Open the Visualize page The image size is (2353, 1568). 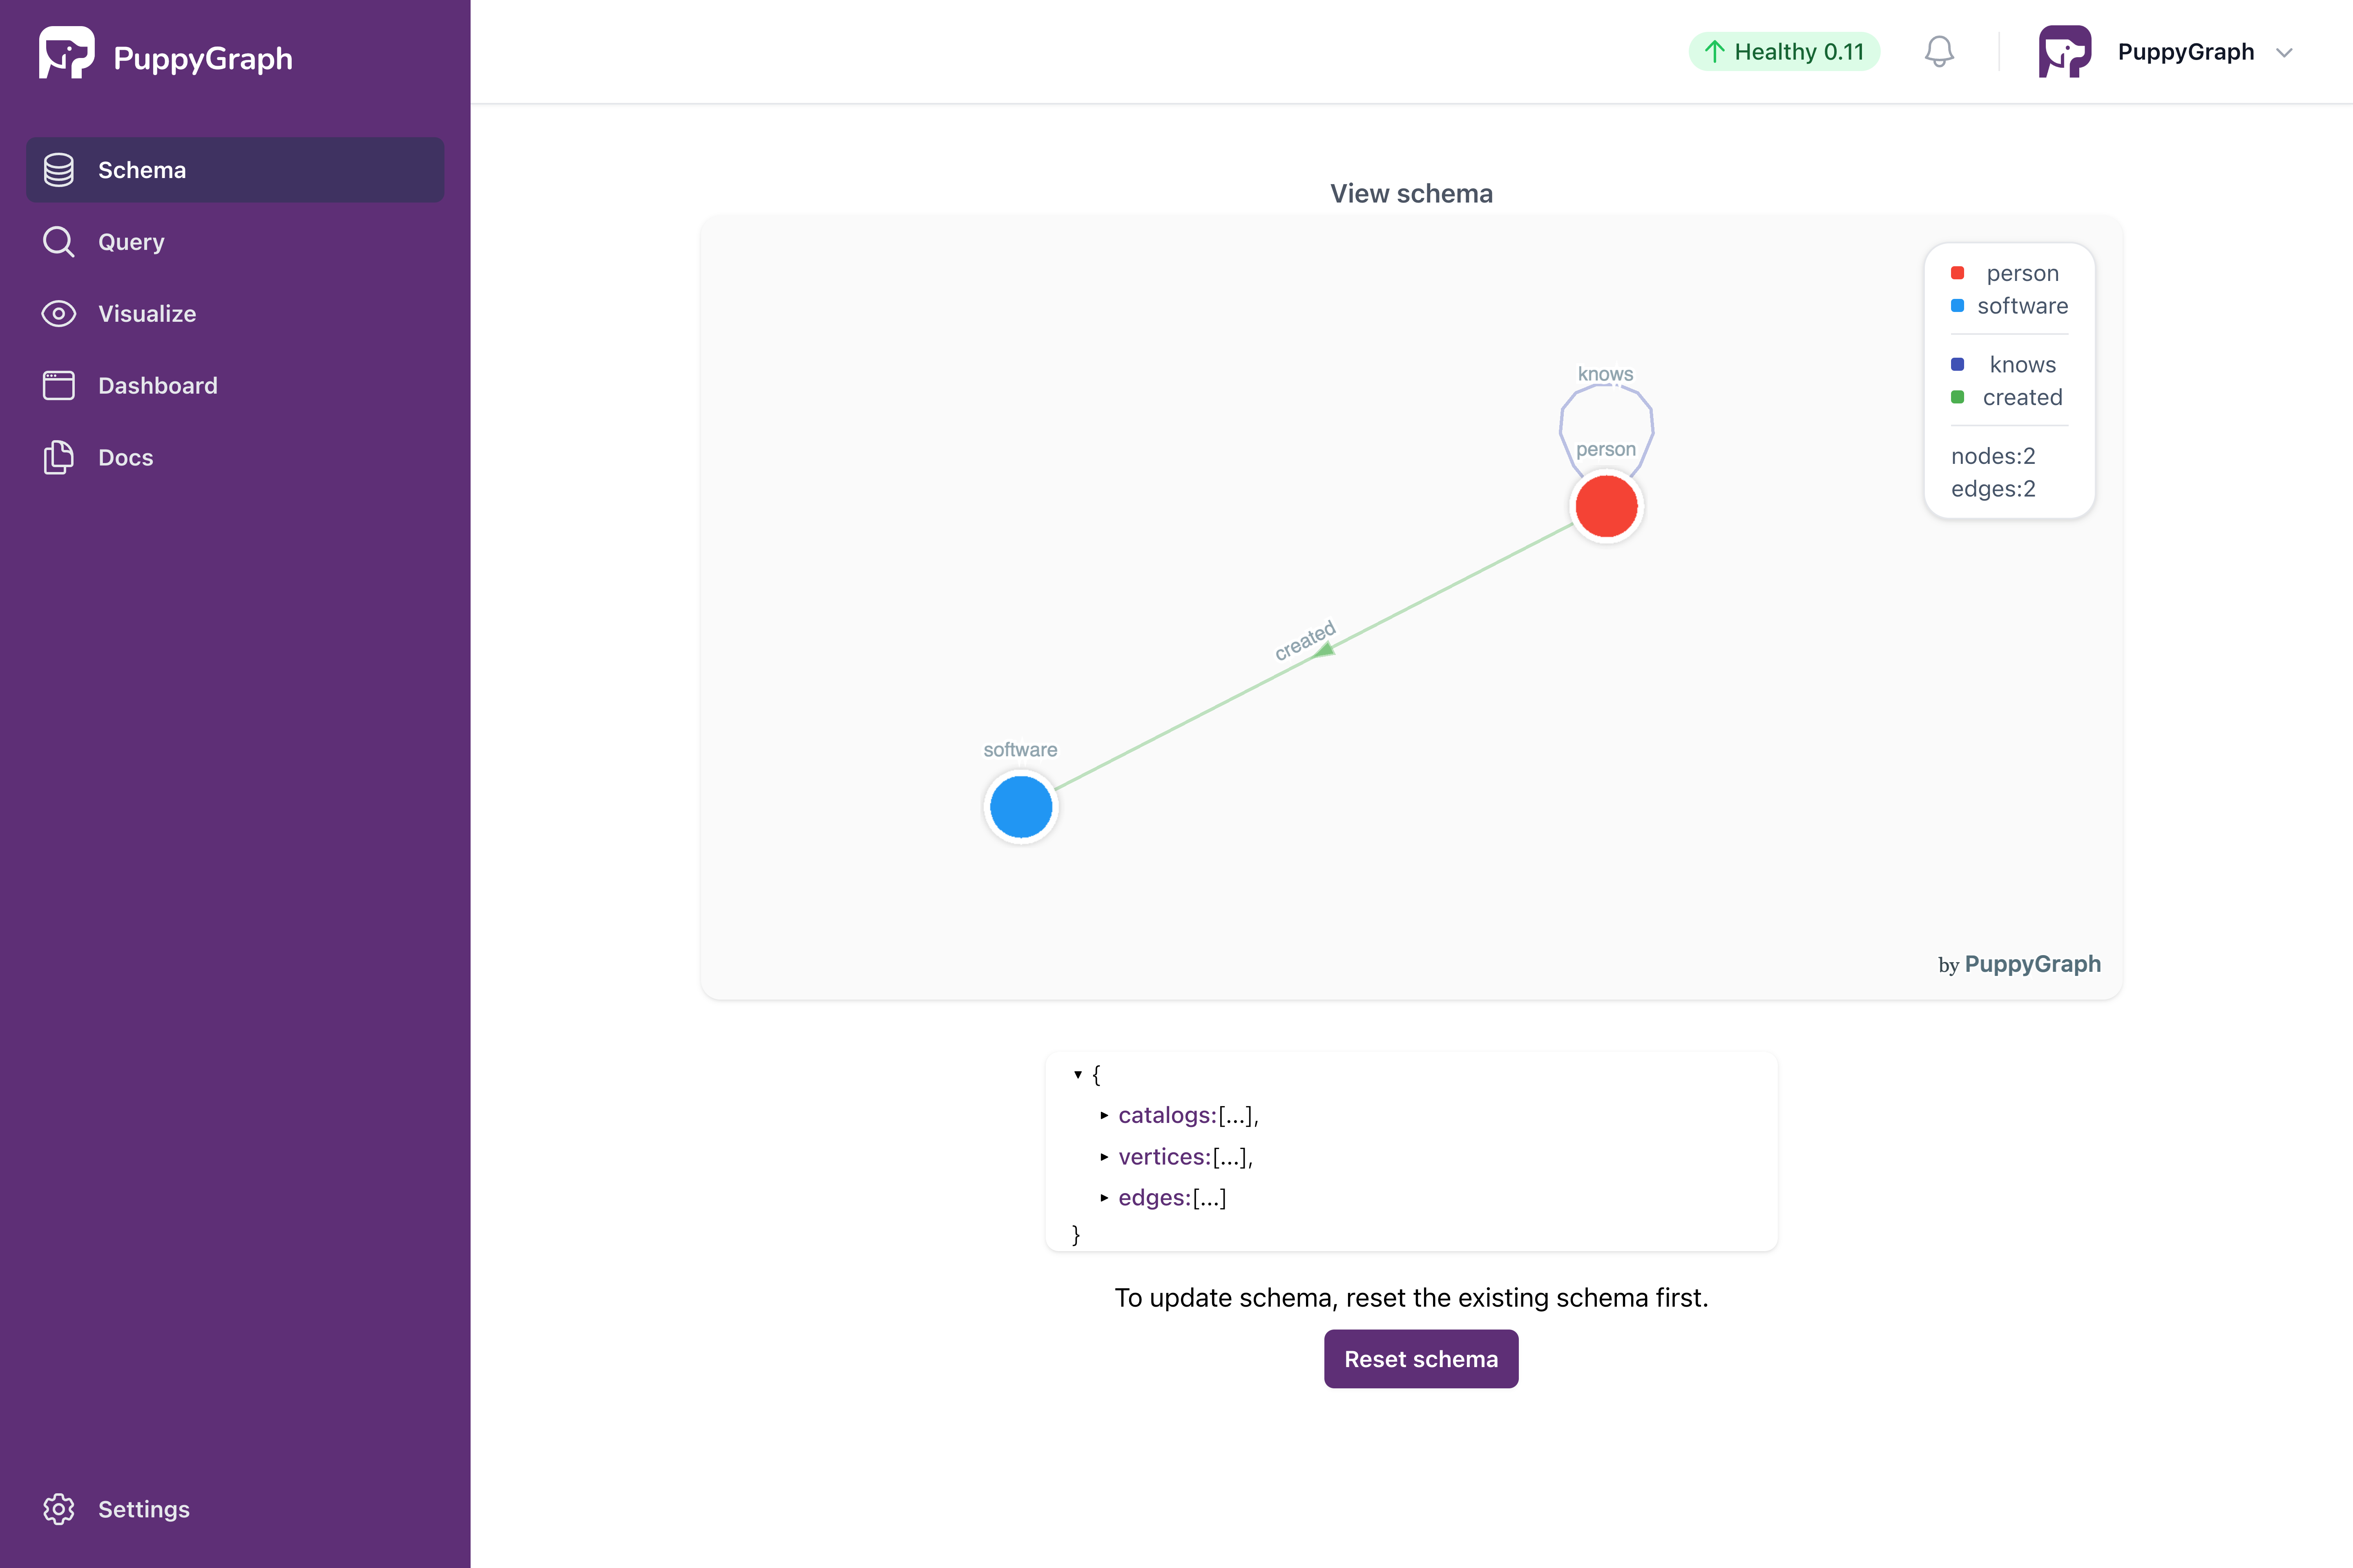[235, 314]
